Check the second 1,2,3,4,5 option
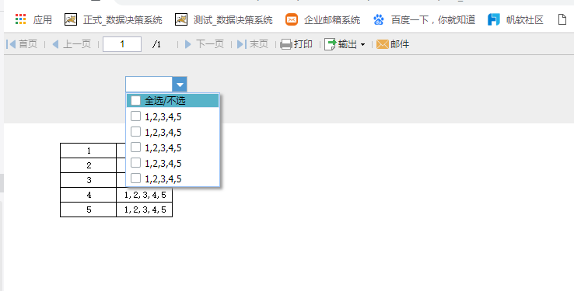 click(x=136, y=131)
